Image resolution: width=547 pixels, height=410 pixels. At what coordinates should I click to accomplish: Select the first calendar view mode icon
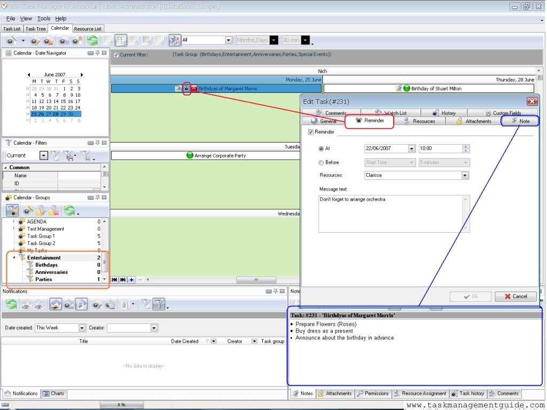108,41
